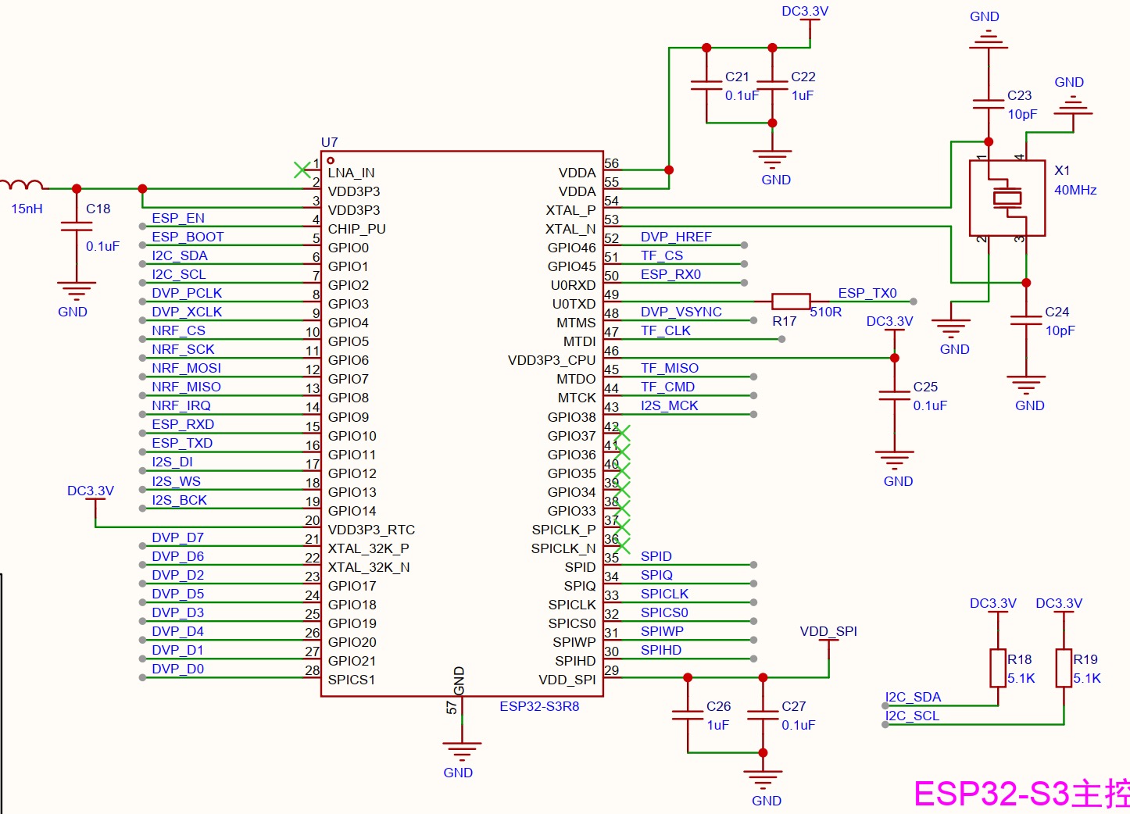
Task: Click the C26 capacitor symbol
Action: tap(688, 715)
